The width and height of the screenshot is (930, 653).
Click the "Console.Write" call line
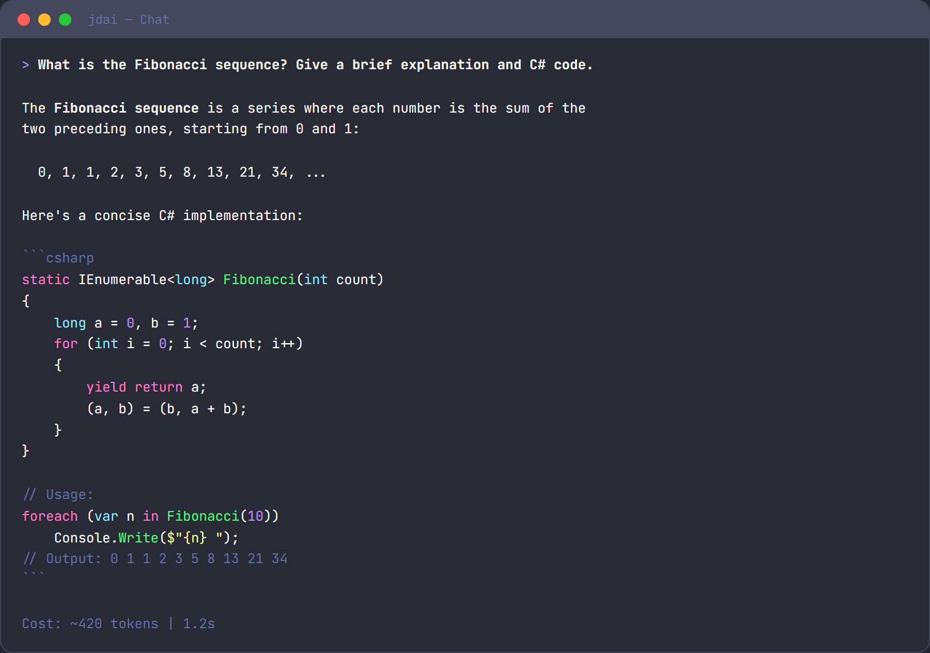click(x=146, y=538)
